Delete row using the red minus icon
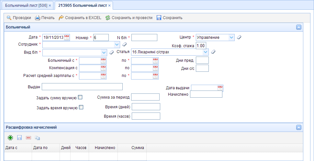 [x=28, y=138]
